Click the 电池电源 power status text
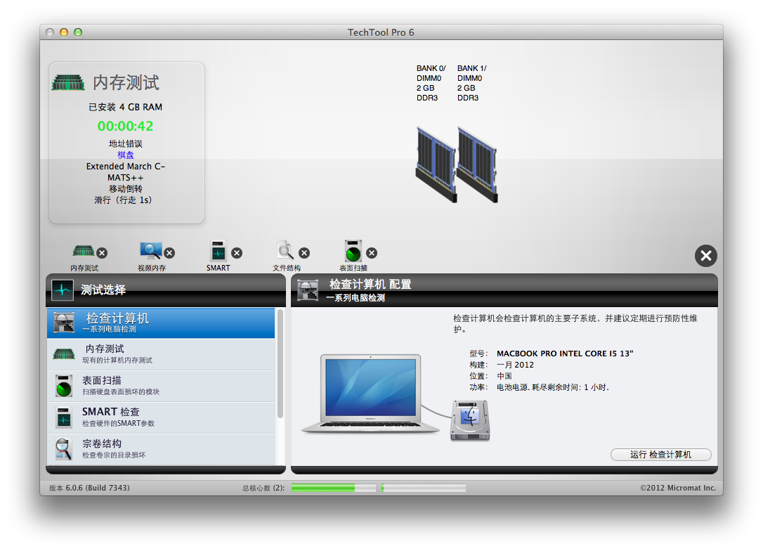763x551 pixels. point(553,387)
